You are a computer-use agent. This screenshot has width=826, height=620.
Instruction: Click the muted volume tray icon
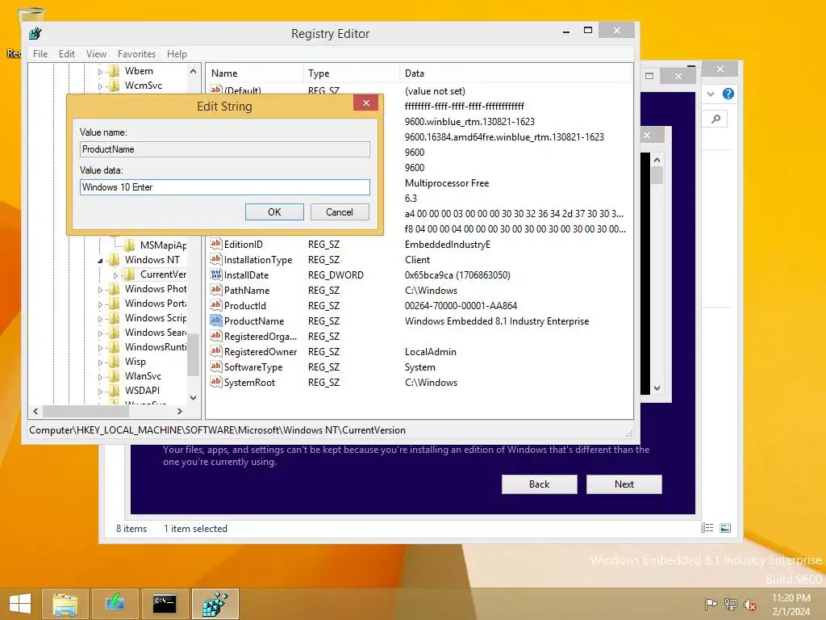[x=749, y=604]
